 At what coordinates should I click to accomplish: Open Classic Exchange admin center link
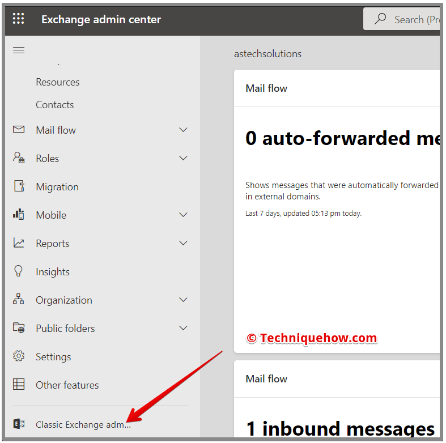click(83, 424)
